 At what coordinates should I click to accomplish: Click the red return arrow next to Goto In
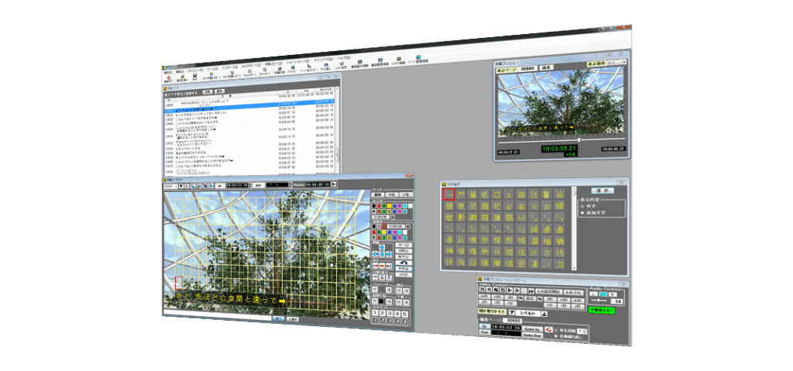point(549,330)
